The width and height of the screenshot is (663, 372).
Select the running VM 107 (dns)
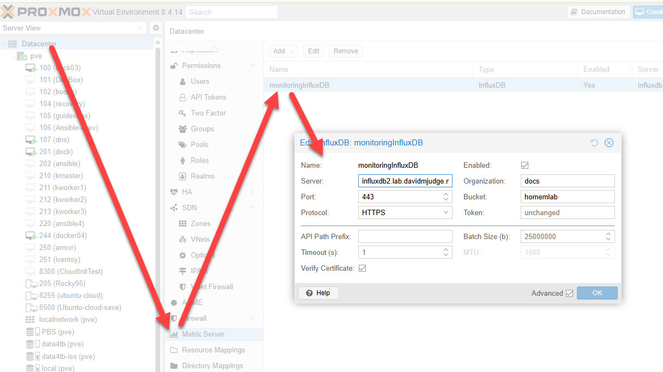(54, 139)
